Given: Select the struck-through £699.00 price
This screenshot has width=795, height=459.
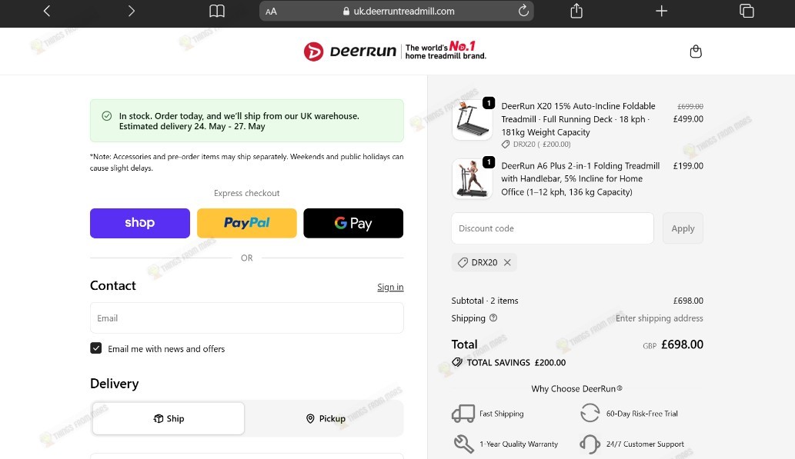Looking at the screenshot, I should [x=690, y=106].
